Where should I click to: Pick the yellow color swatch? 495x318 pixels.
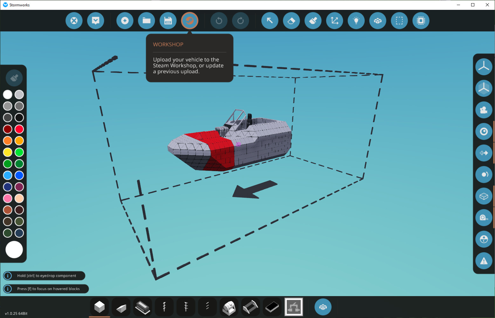(x=8, y=152)
